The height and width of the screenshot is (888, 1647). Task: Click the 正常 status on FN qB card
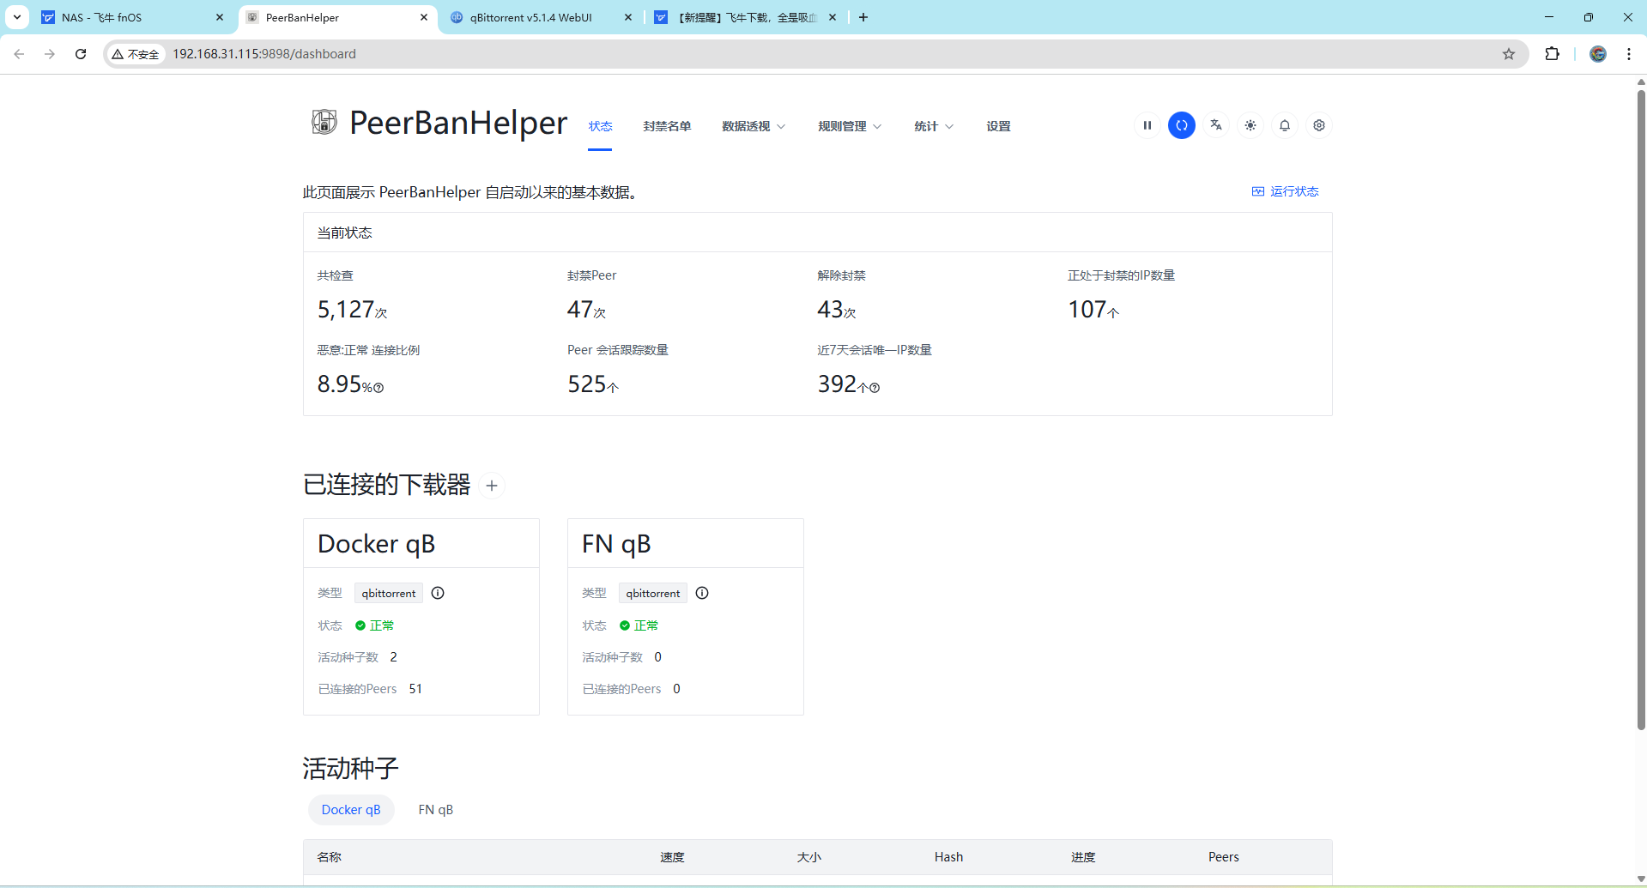coord(639,625)
